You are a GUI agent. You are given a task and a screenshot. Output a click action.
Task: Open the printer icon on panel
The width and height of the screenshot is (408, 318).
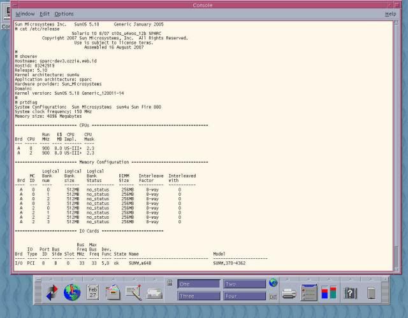tap(289, 294)
